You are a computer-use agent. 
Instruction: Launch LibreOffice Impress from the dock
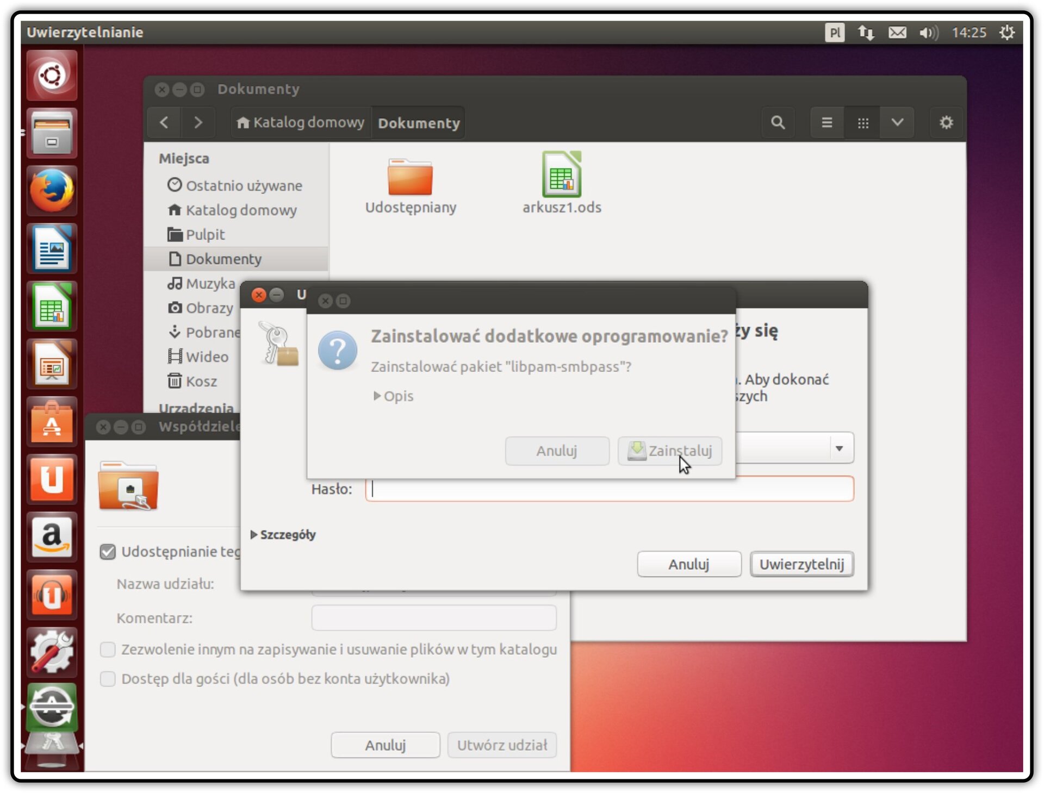(52, 364)
